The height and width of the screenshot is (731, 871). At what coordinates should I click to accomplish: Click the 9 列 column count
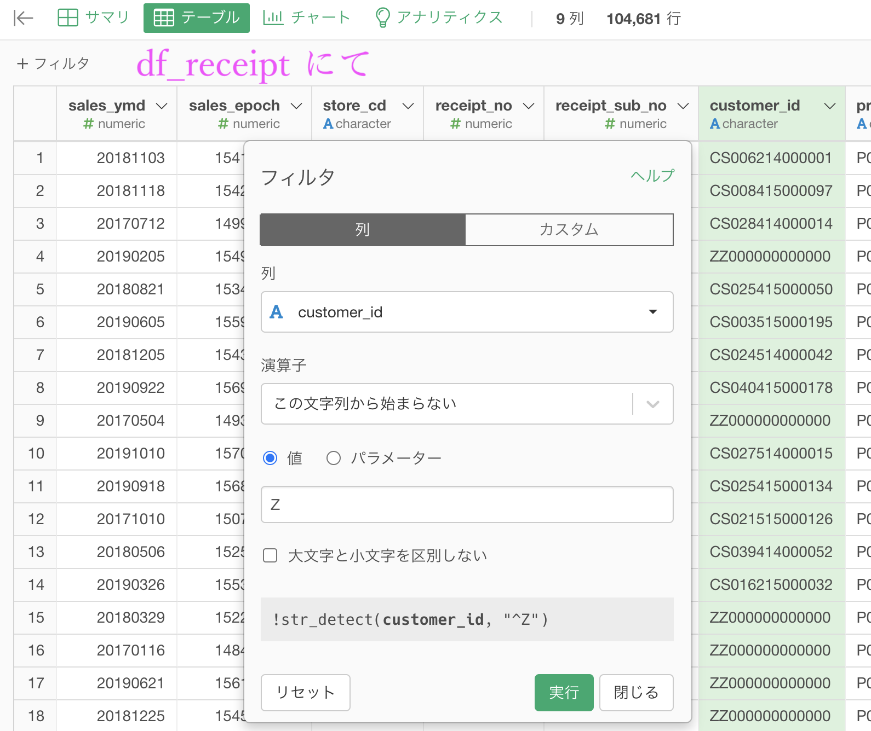tap(570, 19)
